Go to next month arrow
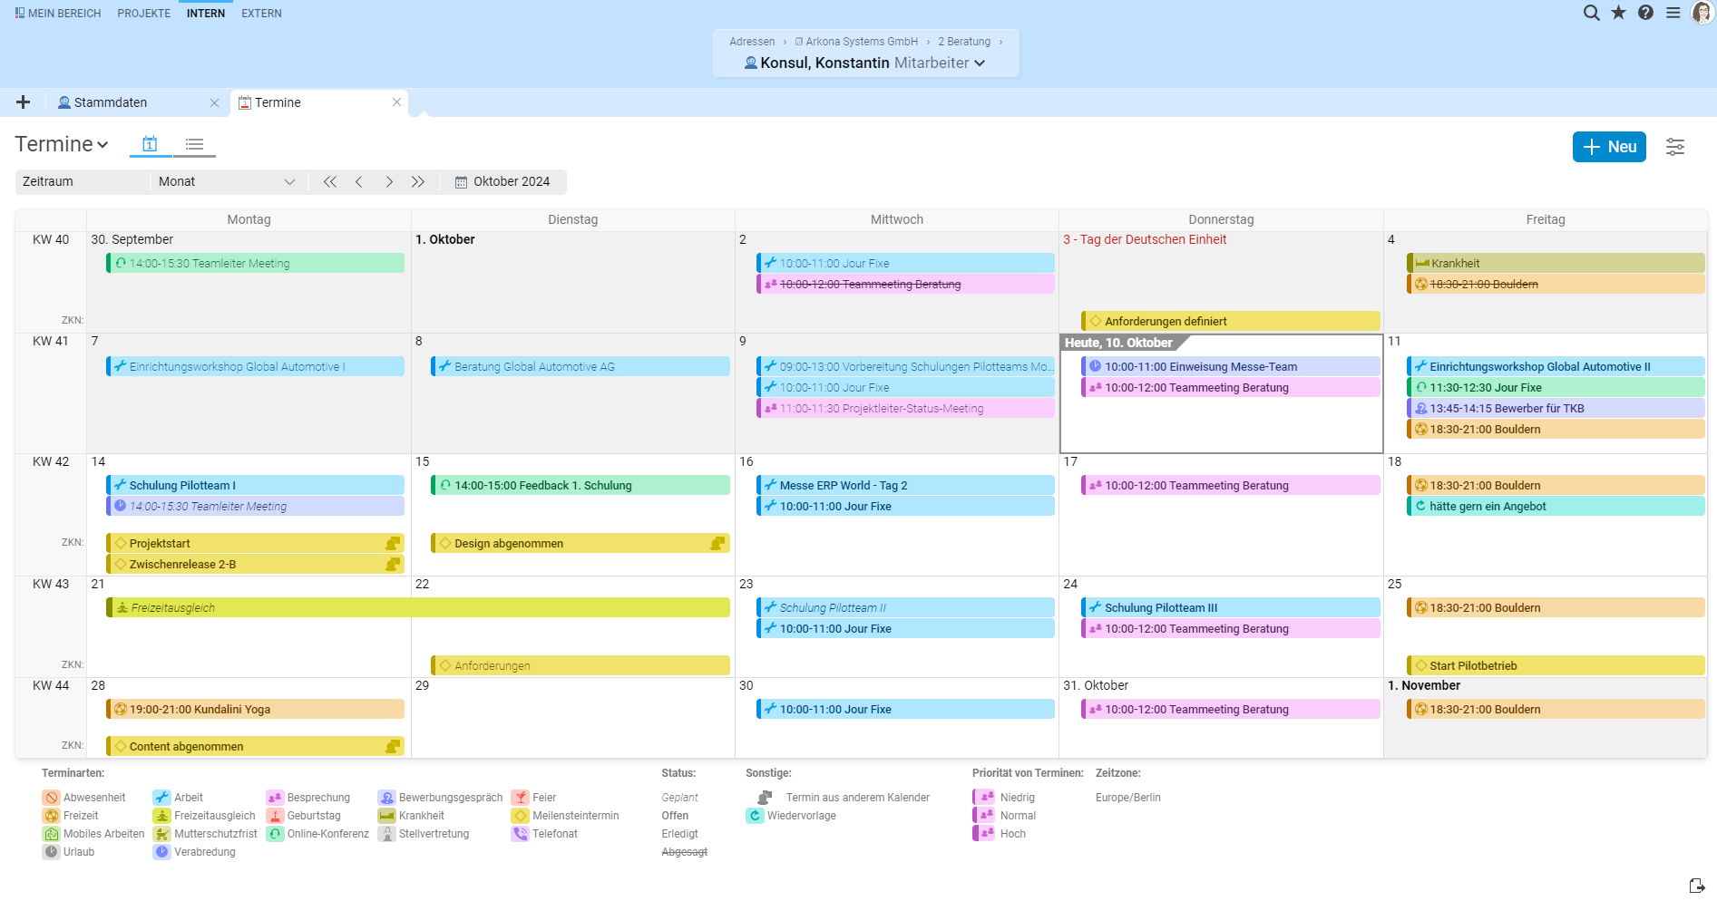 point(389,182)
